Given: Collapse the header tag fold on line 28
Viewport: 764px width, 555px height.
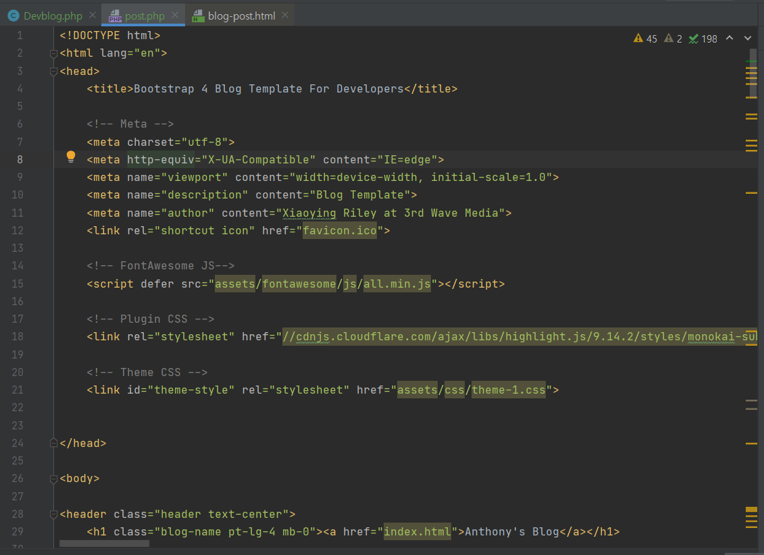Looking at the screenshot, I should click(x=53, y=514).
